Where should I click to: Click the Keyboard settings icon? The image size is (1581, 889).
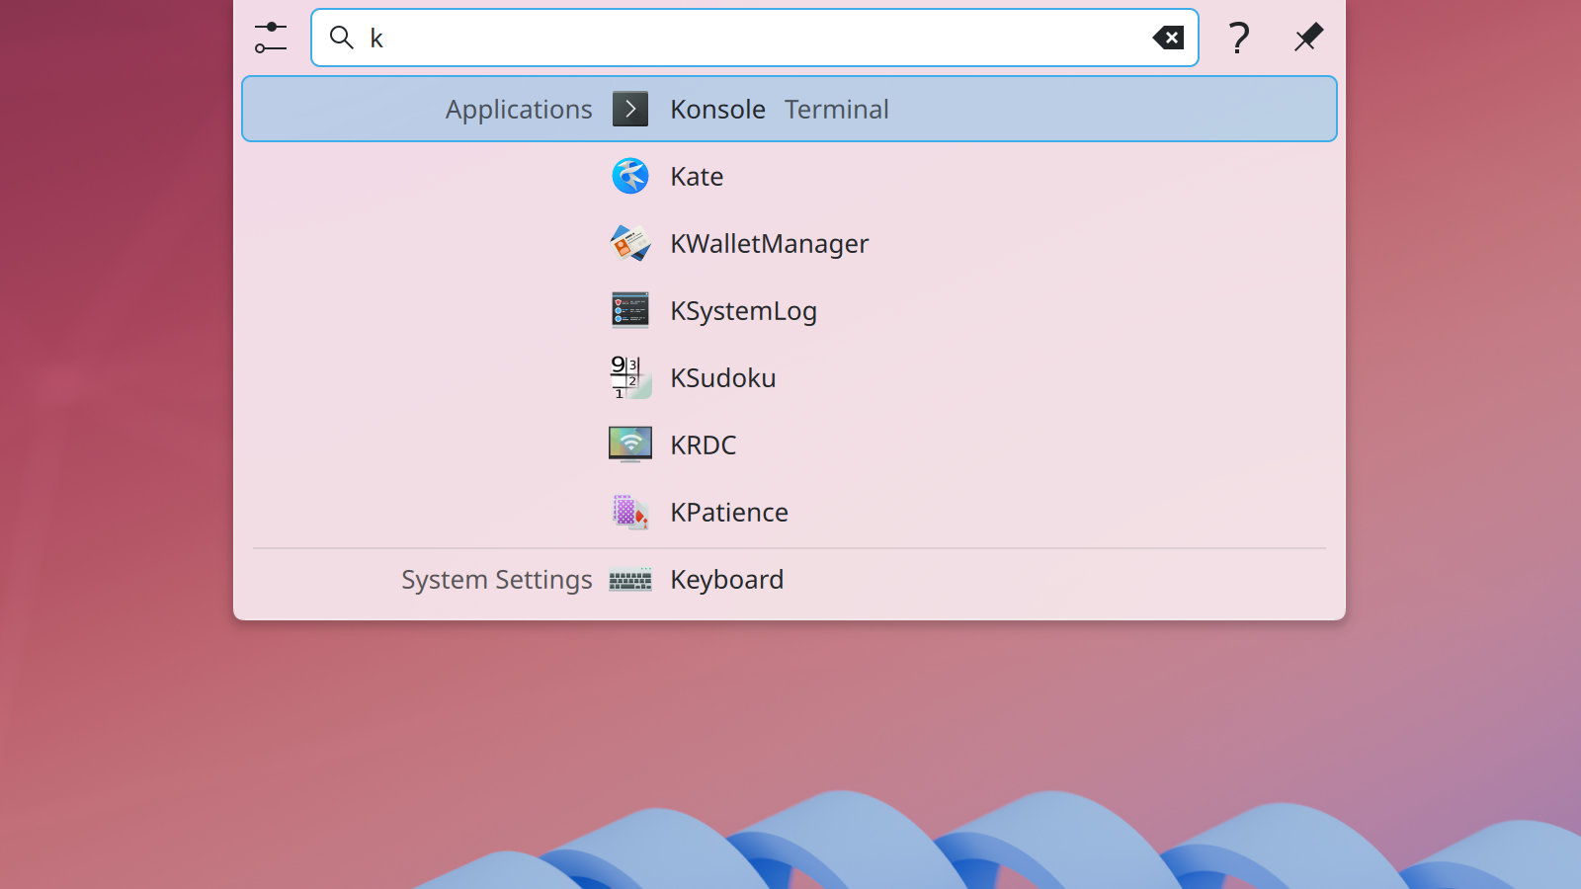click(630, 580)
